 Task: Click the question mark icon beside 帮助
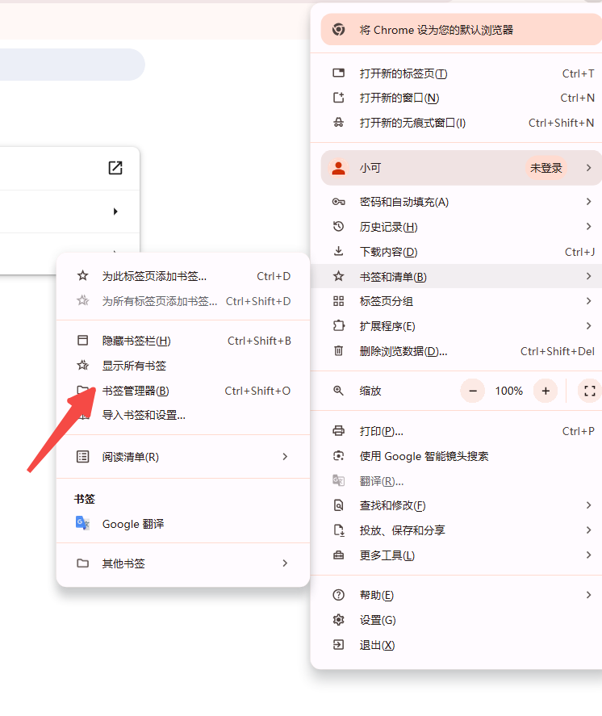click(338, 595)
